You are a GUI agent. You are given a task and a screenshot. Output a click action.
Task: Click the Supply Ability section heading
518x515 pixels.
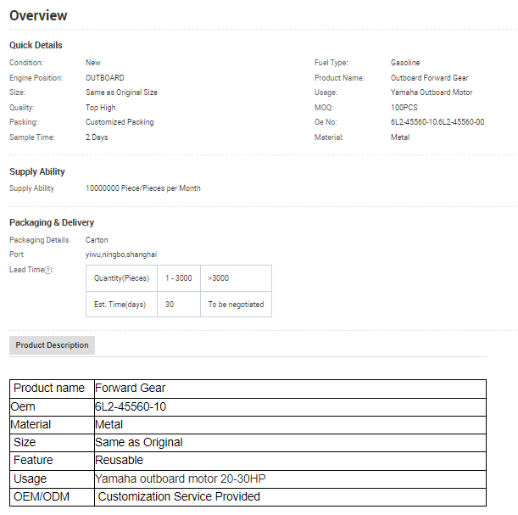[x=37, y=171]
